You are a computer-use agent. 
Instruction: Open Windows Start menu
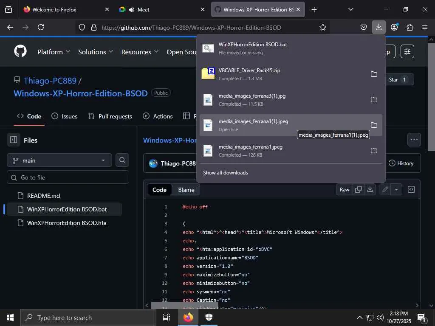click(10, 318)
